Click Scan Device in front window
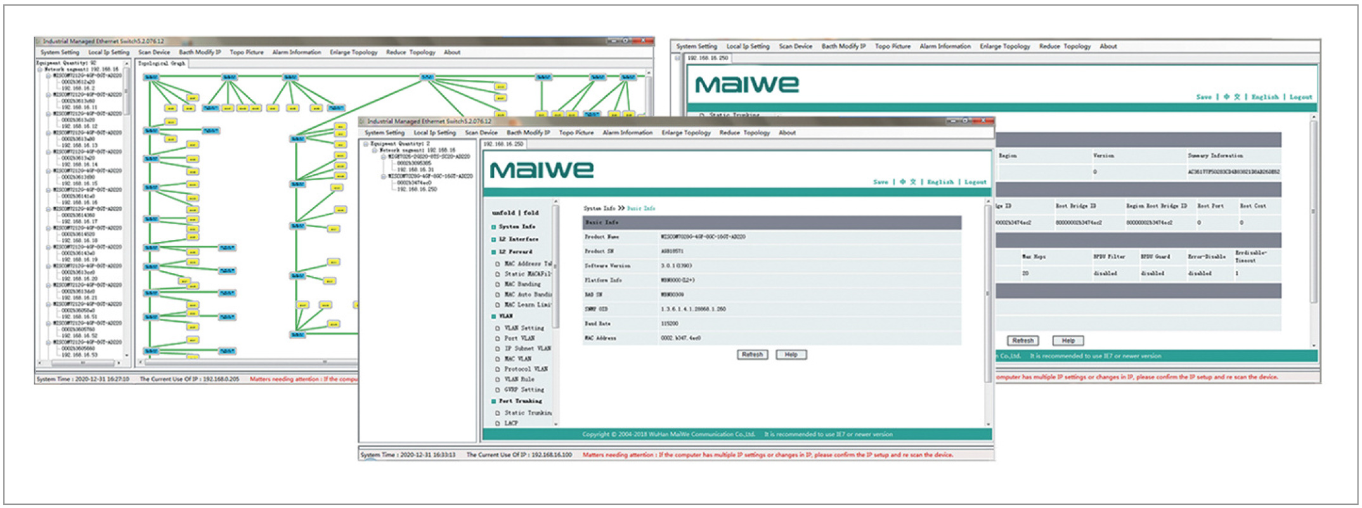Screen dimensions: 1362x508 click(x=481, y=133)
